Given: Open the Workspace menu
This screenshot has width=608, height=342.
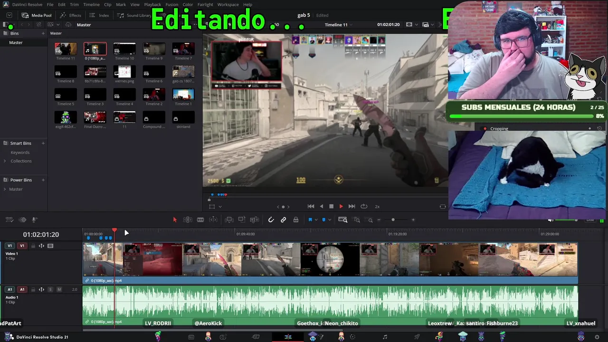Looking at the screenshot, I should pos(228,4).
